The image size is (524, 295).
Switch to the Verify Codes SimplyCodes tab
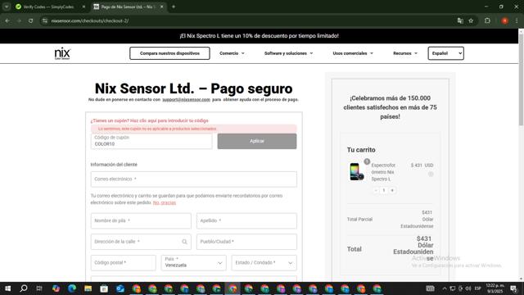tap(49, 7)
